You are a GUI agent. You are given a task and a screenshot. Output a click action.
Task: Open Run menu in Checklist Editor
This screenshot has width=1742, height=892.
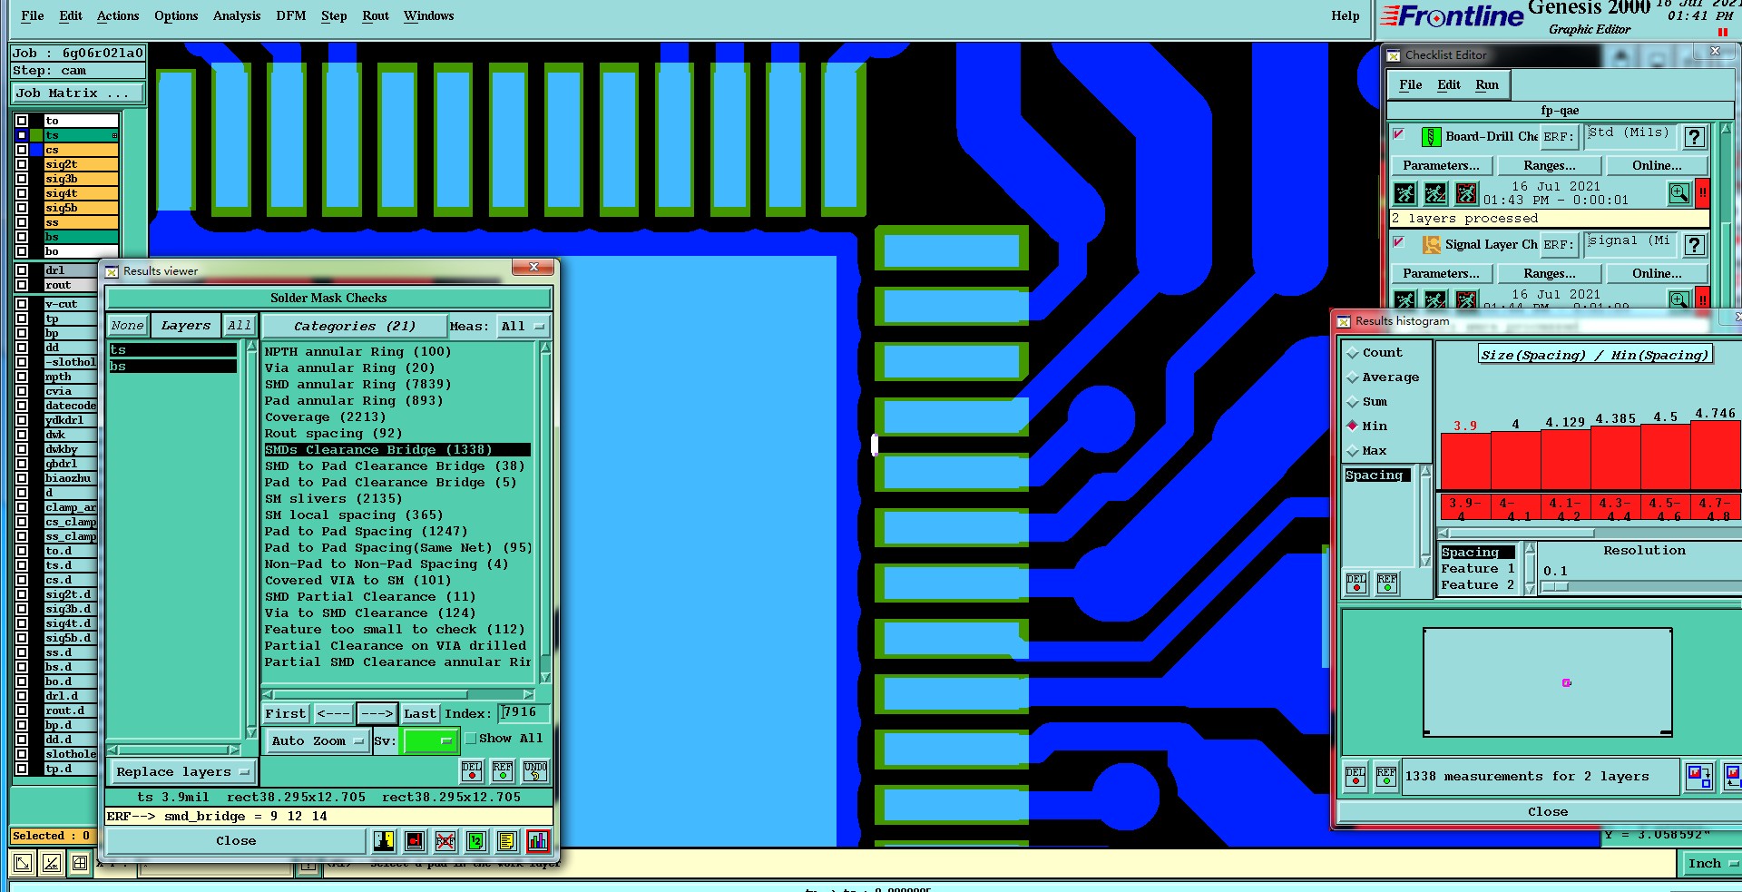(1487, 85)
